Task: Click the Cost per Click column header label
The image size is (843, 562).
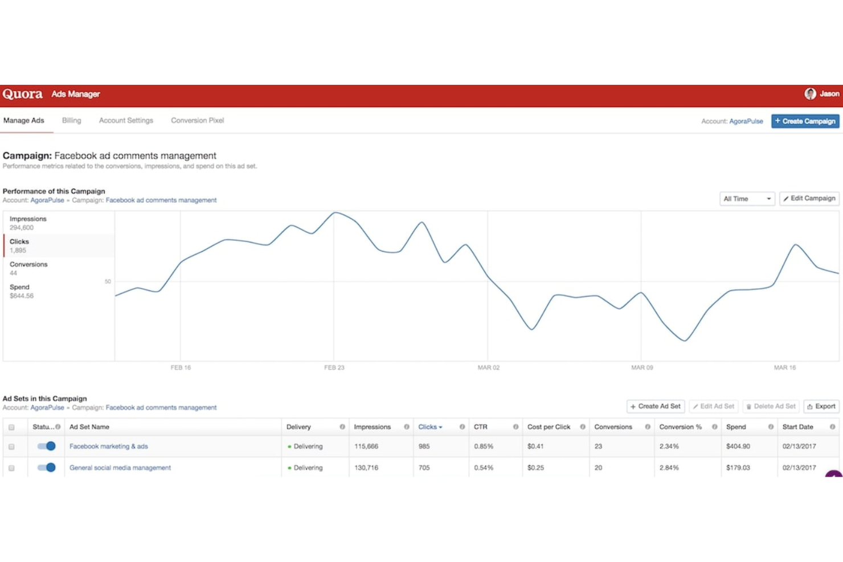Action: 549,426
